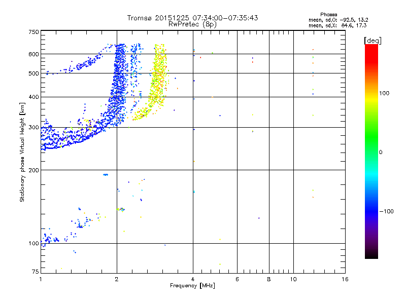406x304 pixels.
Task: Click the colorbar '-100' tick label
Action: (x=386, y=211)
